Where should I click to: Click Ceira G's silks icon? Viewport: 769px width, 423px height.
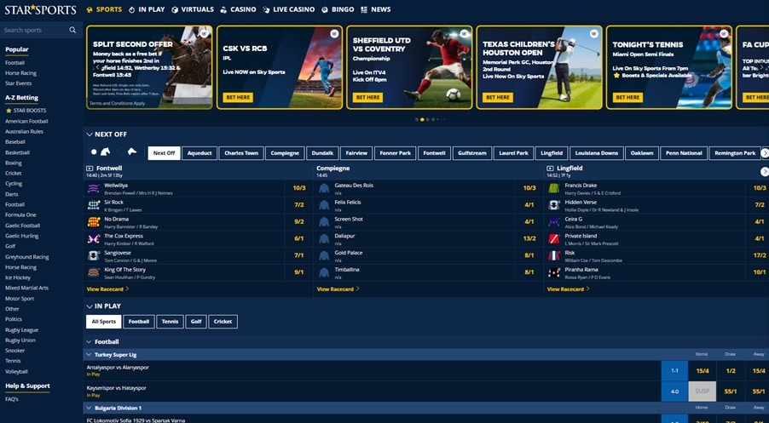tap(554, 222)
